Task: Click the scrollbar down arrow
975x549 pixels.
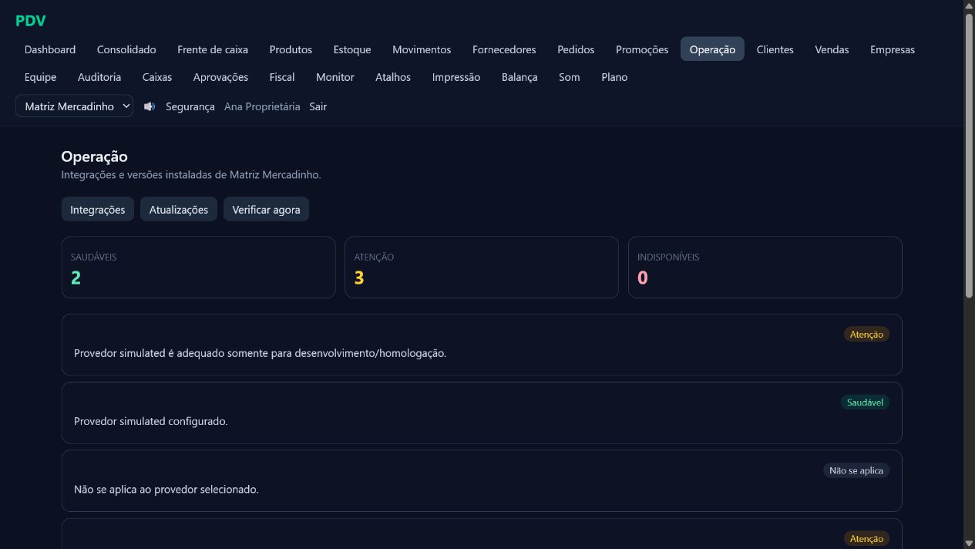Action: point(969,543)
